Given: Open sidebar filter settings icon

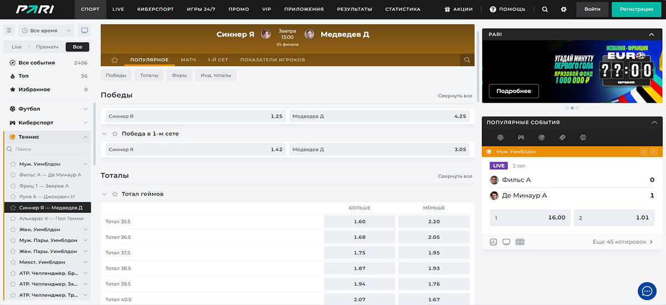Looking at the screenshot, I should (9, 30).
